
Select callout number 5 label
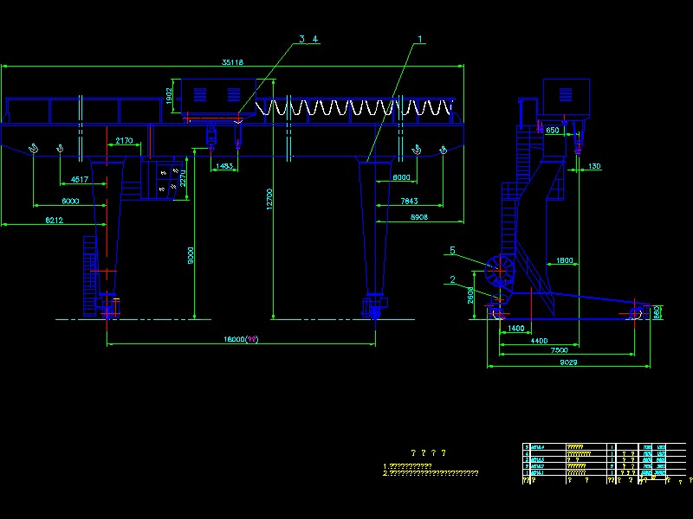tap(452, 250)
